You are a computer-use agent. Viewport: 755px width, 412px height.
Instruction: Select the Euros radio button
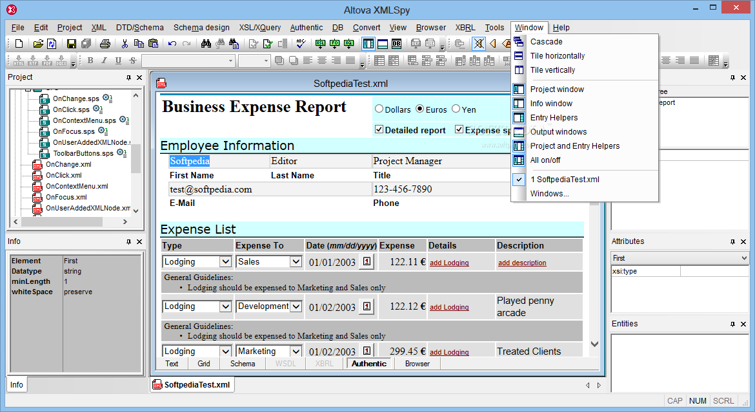coord(420,109)
